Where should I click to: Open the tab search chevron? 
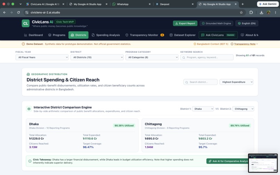click(20, 4)
